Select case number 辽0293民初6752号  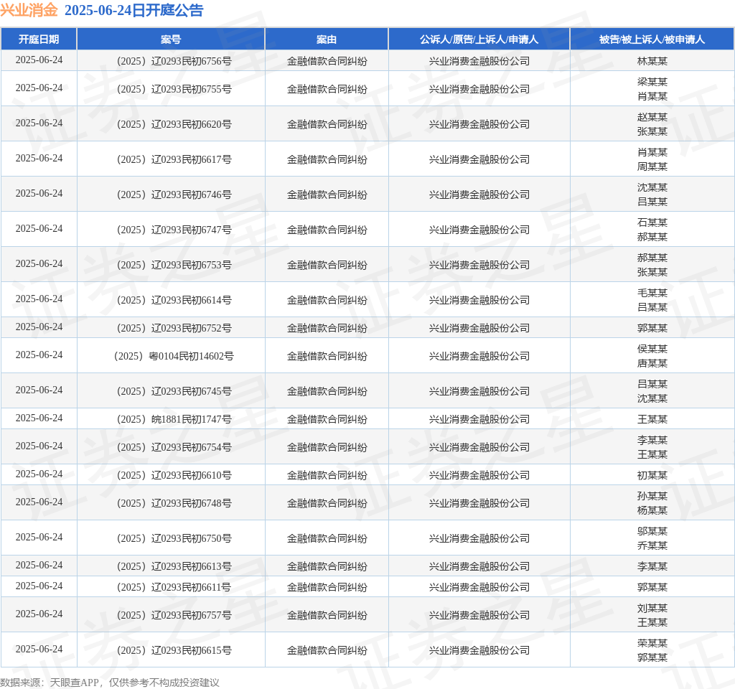tap(174, 328)
